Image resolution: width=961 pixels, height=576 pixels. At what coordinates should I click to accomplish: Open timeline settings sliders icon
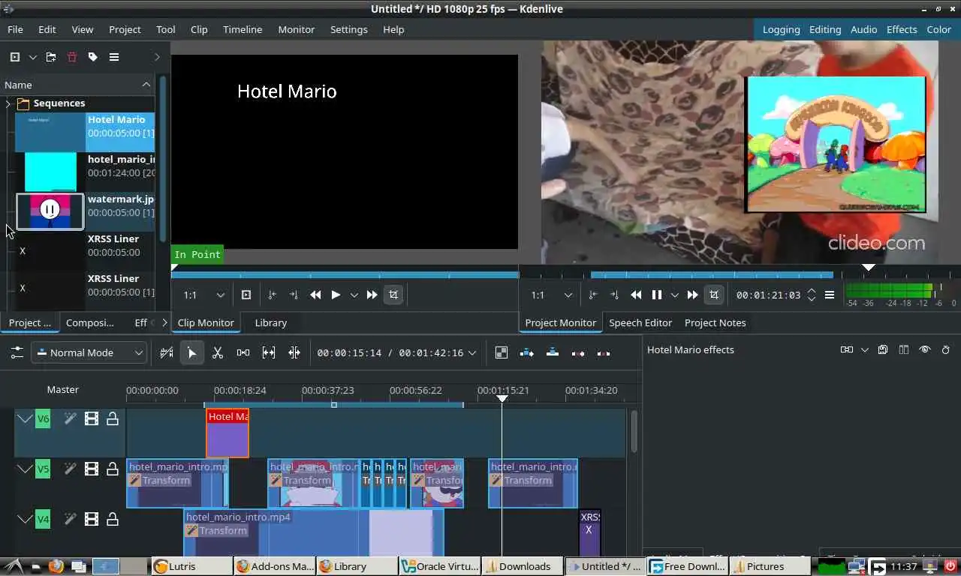(x=17, y=352)
